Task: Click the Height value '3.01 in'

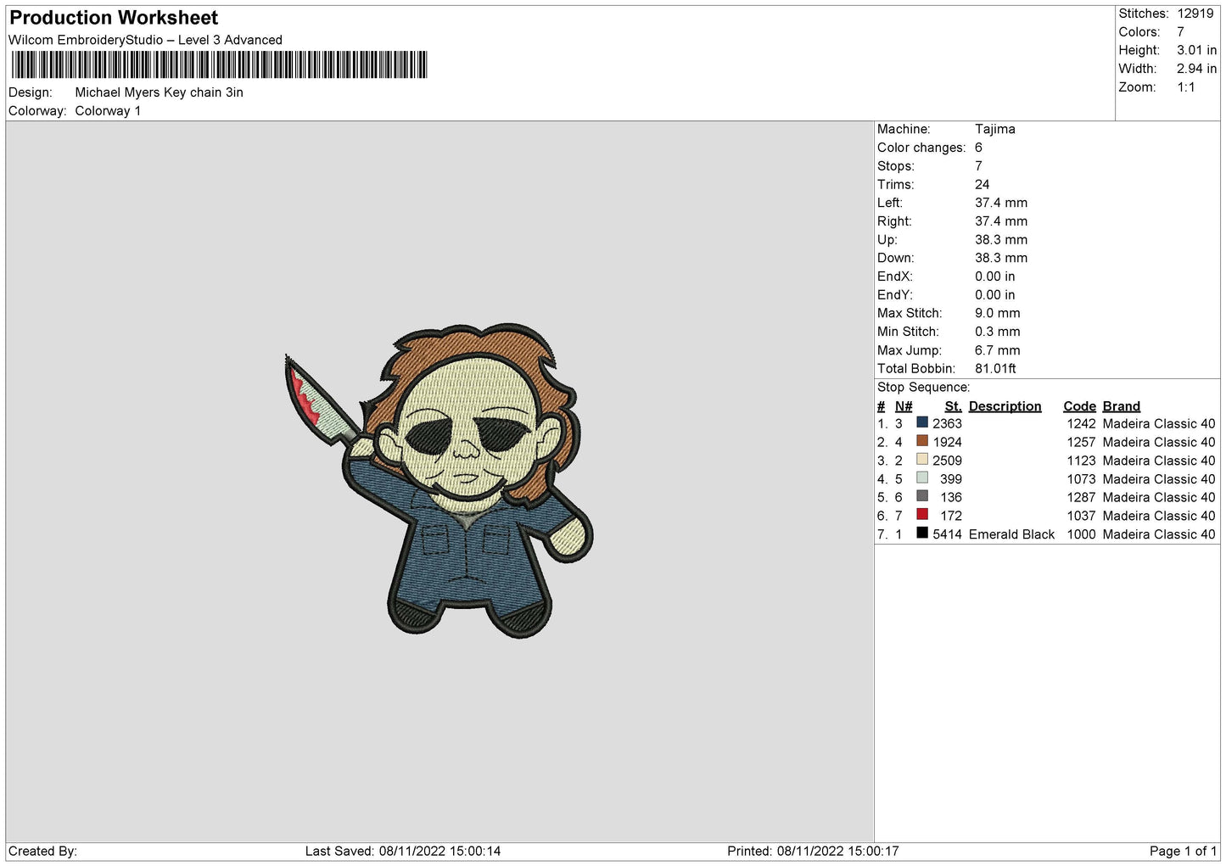Action: 1196,51
